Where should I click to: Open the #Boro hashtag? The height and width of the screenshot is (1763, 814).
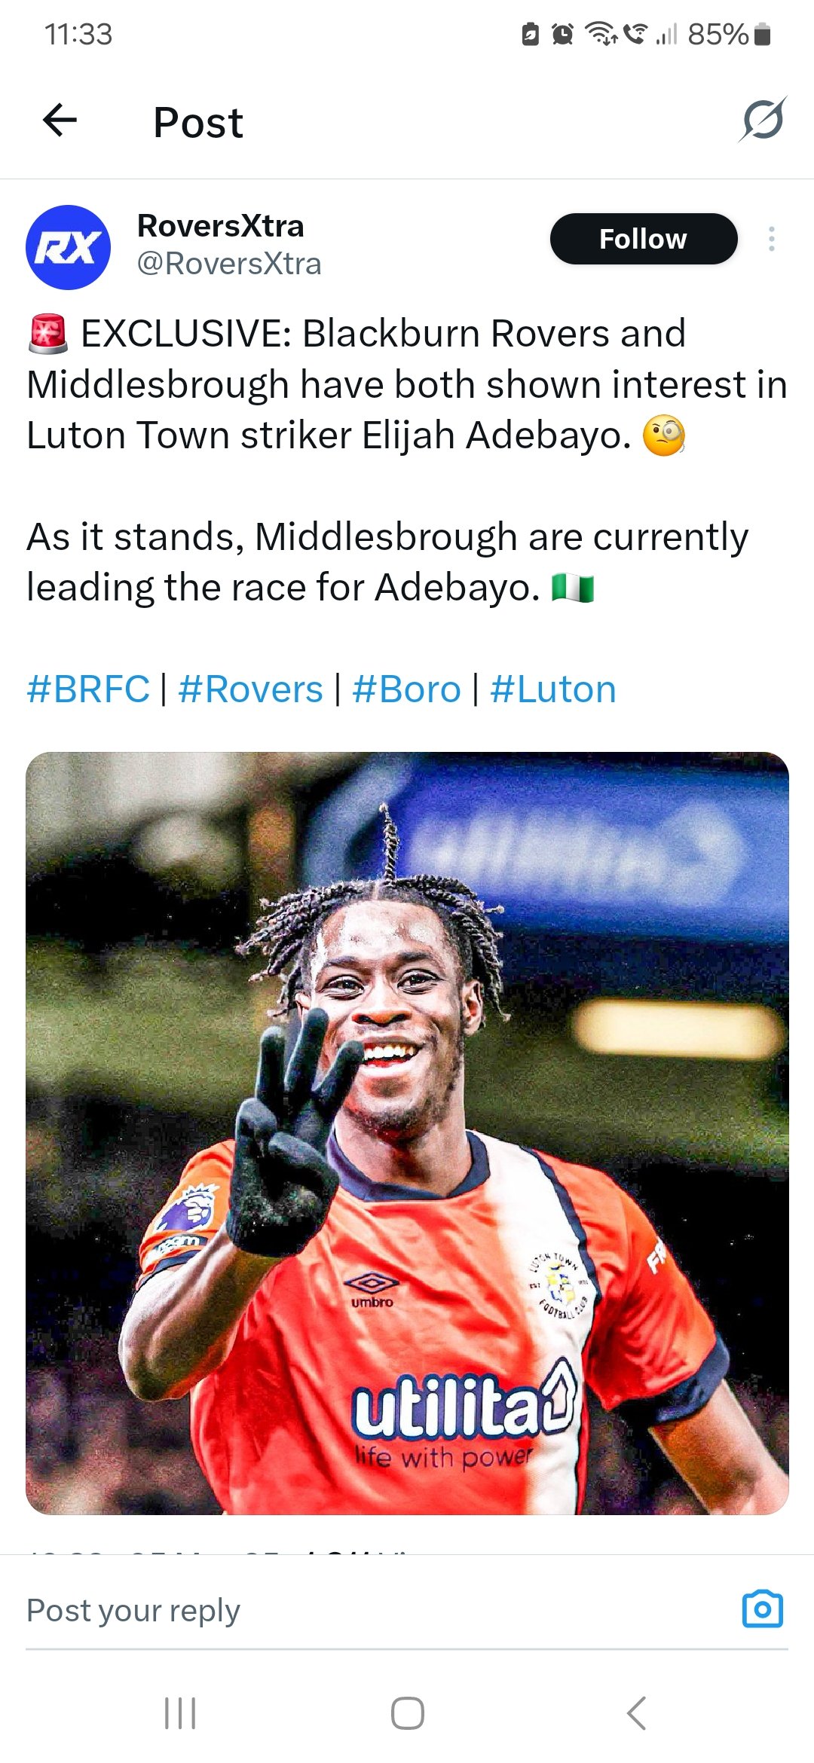coord(406,689)
